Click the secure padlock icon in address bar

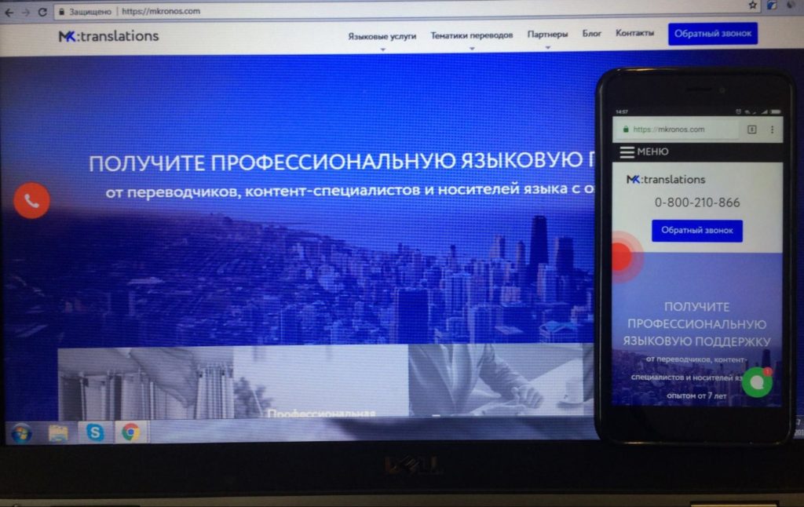(61, 12)
